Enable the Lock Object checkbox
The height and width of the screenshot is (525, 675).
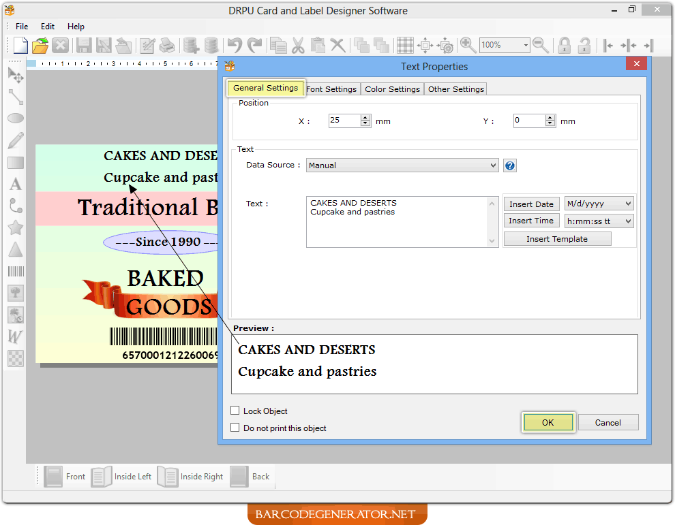(235, 411)
